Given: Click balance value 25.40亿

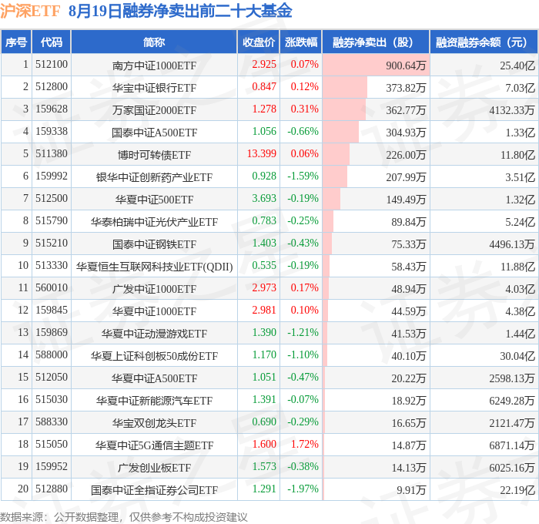Looking at the screenshot, I should point(517,65).
